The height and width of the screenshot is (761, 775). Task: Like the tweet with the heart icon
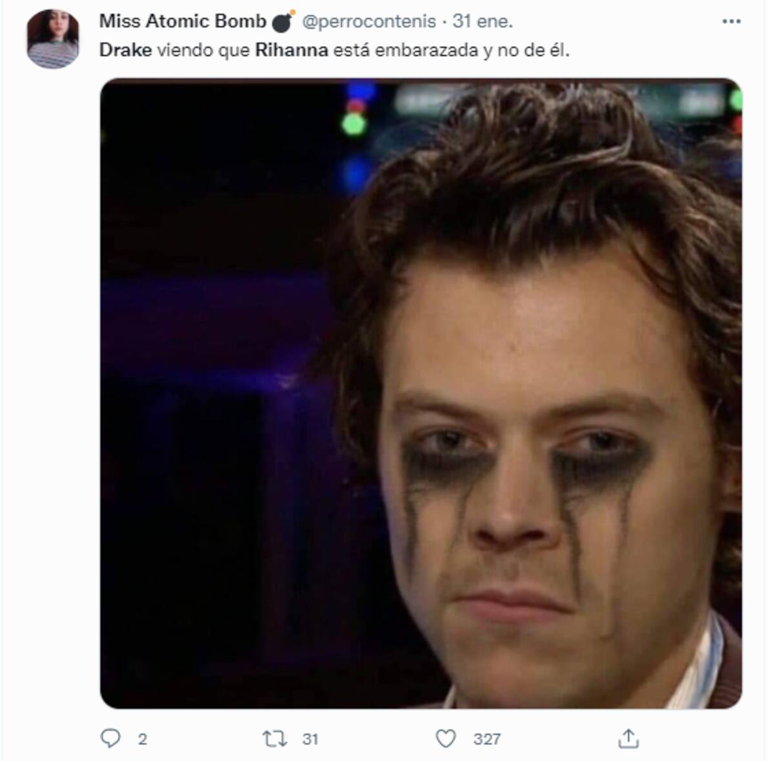pos(446,738)
